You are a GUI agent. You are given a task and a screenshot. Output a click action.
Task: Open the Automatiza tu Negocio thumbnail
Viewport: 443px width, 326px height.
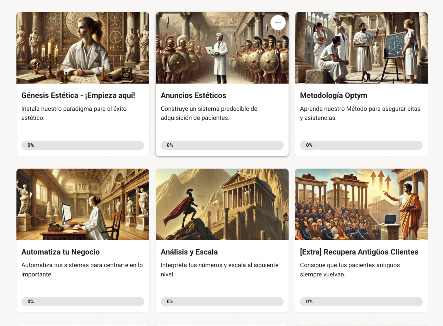[x=83, y=204]
